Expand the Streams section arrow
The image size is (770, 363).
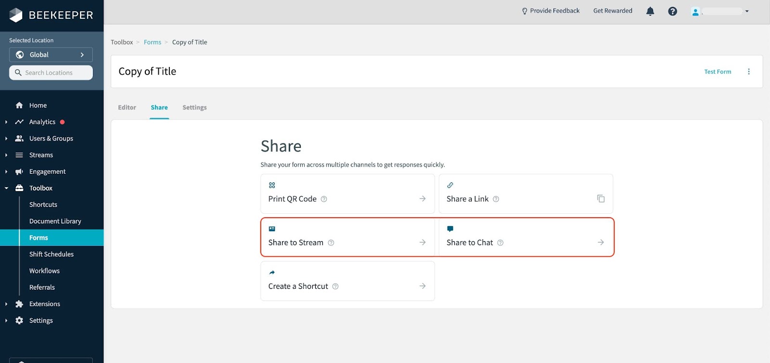6,155
